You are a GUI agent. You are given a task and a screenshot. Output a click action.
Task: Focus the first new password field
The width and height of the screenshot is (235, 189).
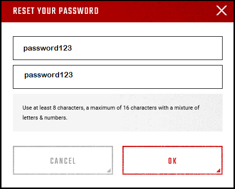click(x=117, y=48)
